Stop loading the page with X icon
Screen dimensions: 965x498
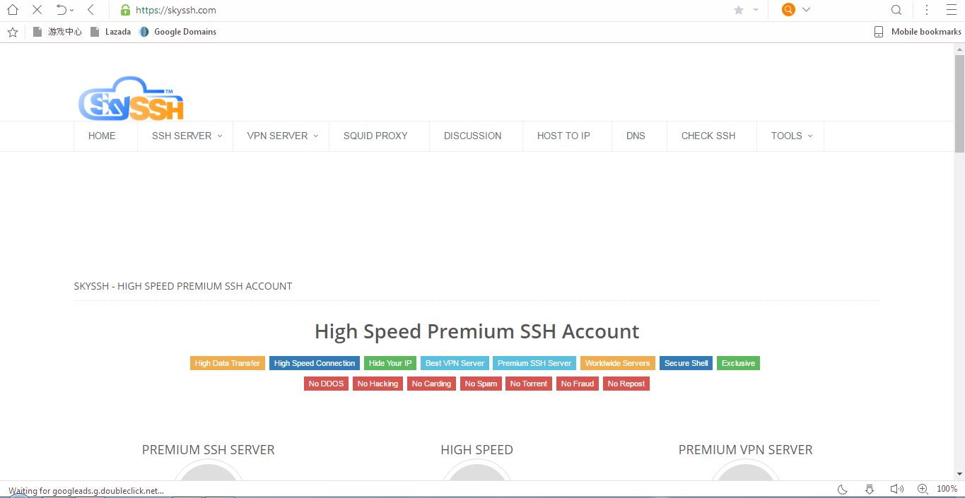click(37, 10)
